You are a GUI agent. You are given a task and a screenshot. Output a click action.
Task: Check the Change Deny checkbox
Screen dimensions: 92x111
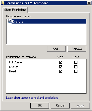(x=76, y=67)
